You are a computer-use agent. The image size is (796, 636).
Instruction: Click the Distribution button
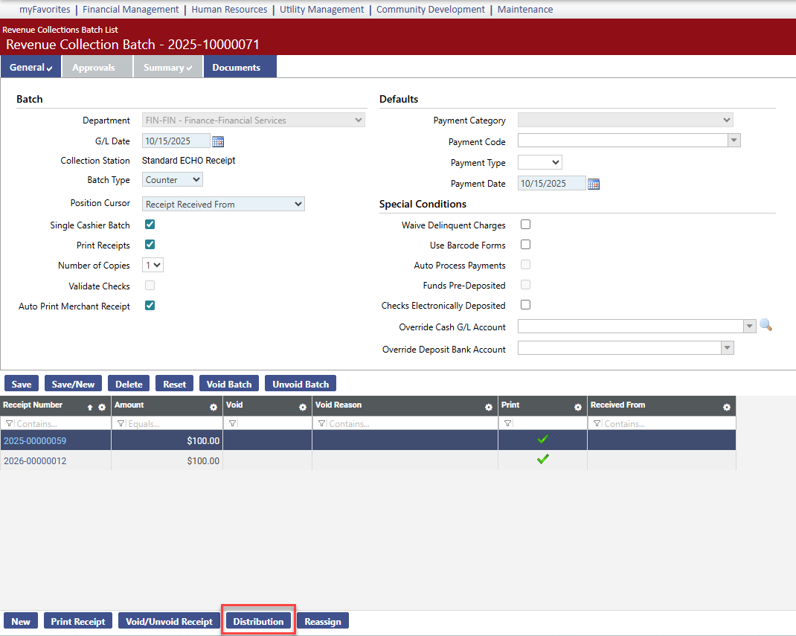click(x=258, y=621)
